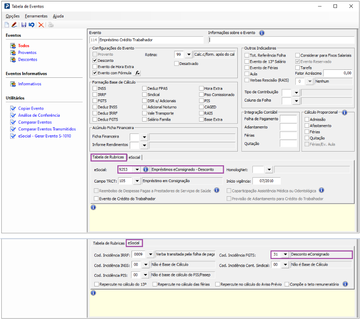Click Folha de Pagamento contábil field
This screenshot has height=320, width=360.
288,119
